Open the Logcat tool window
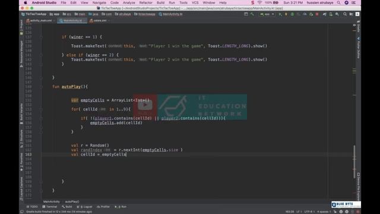 [x=84, y=207]
